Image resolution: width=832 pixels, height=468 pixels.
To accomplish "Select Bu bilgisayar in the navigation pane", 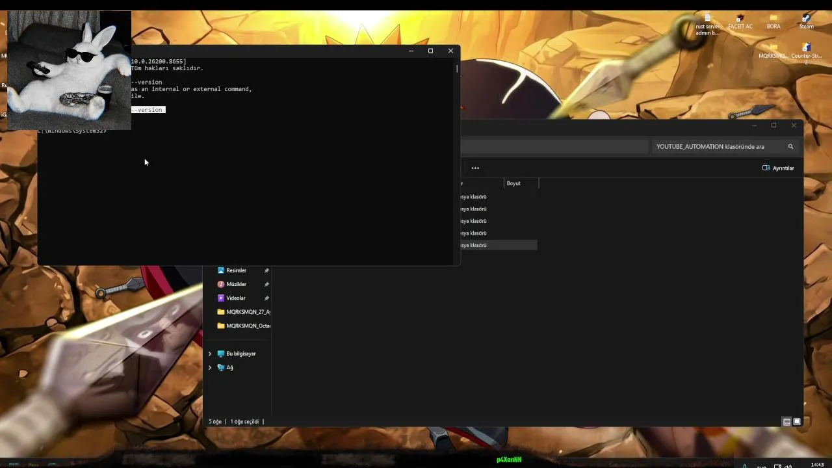I will [237, 354].
